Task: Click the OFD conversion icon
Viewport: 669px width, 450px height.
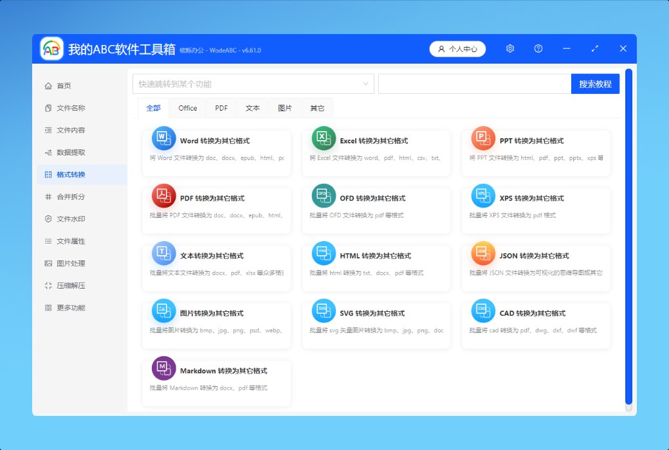Action: (x=324, y=196)
